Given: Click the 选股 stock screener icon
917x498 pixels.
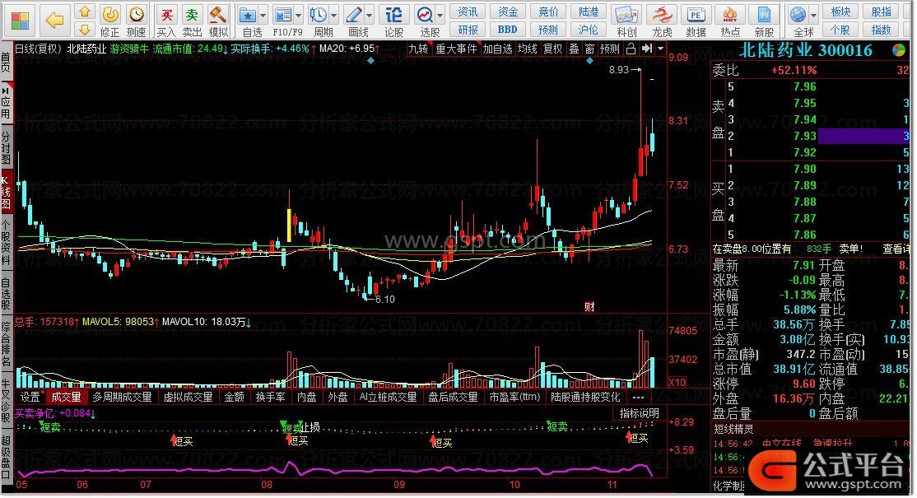Looking at the screenshot, I should coord(425,15).
